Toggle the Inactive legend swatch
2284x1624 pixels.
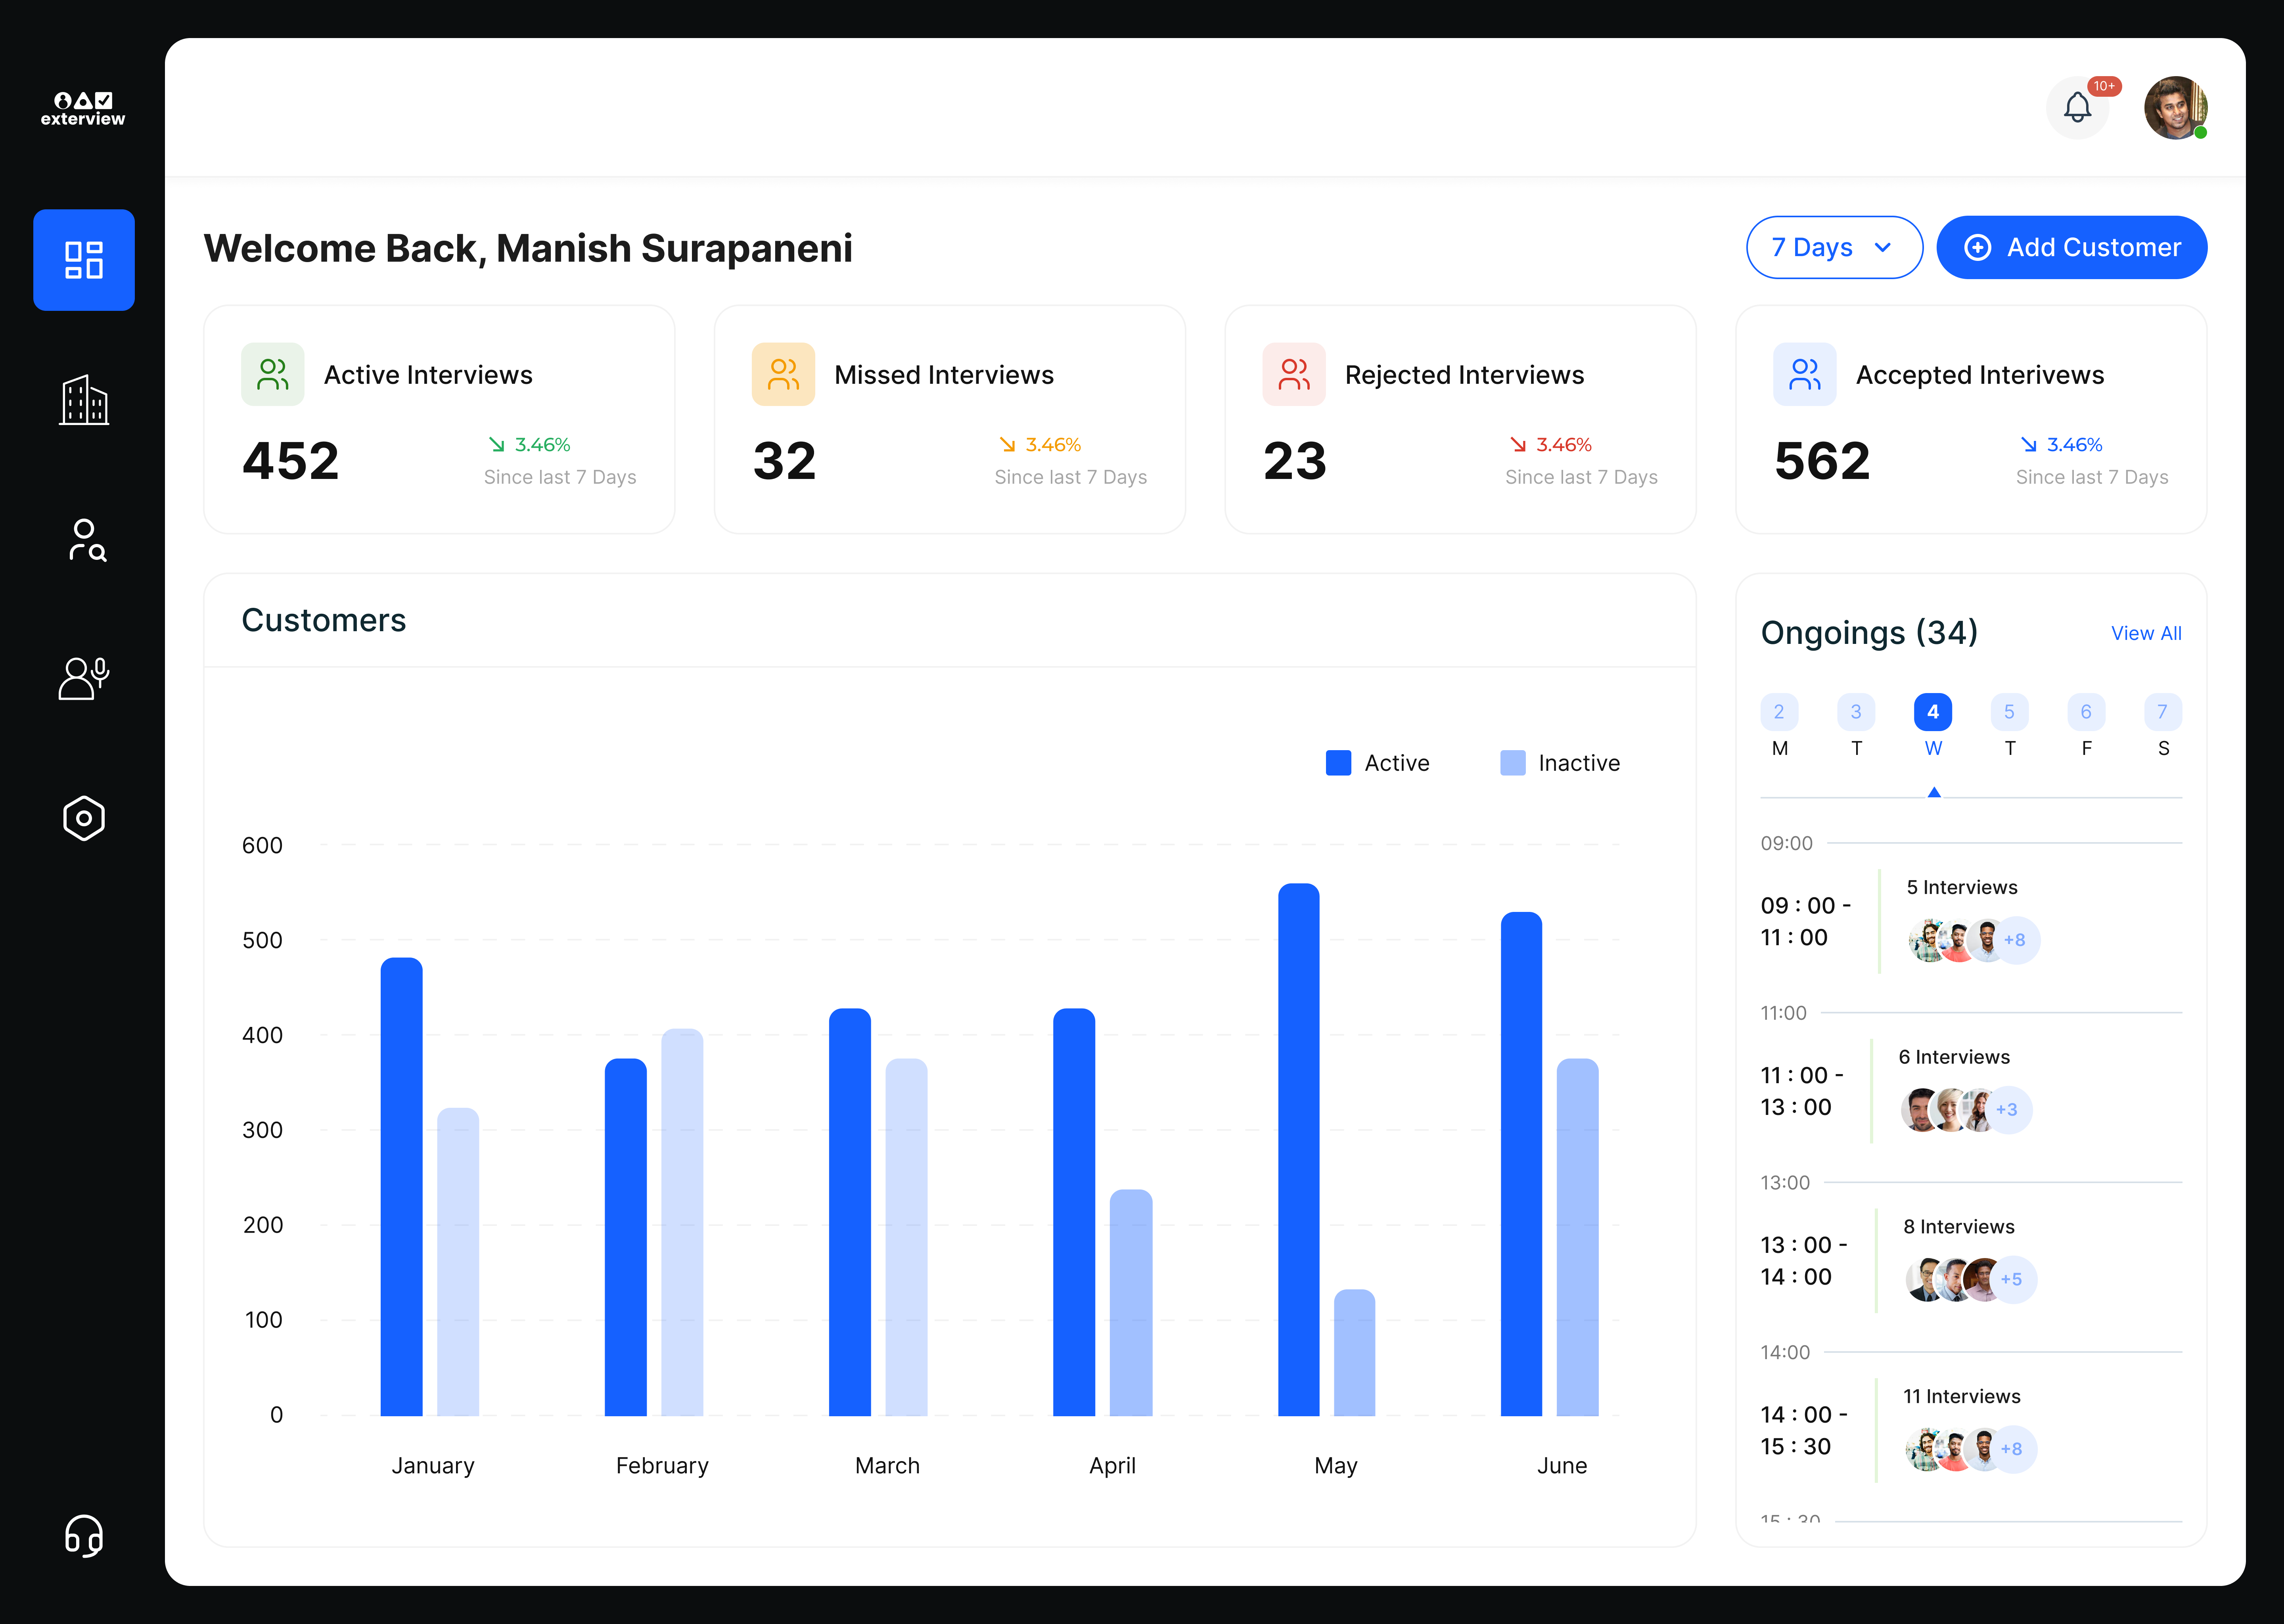coord(1513,763)
